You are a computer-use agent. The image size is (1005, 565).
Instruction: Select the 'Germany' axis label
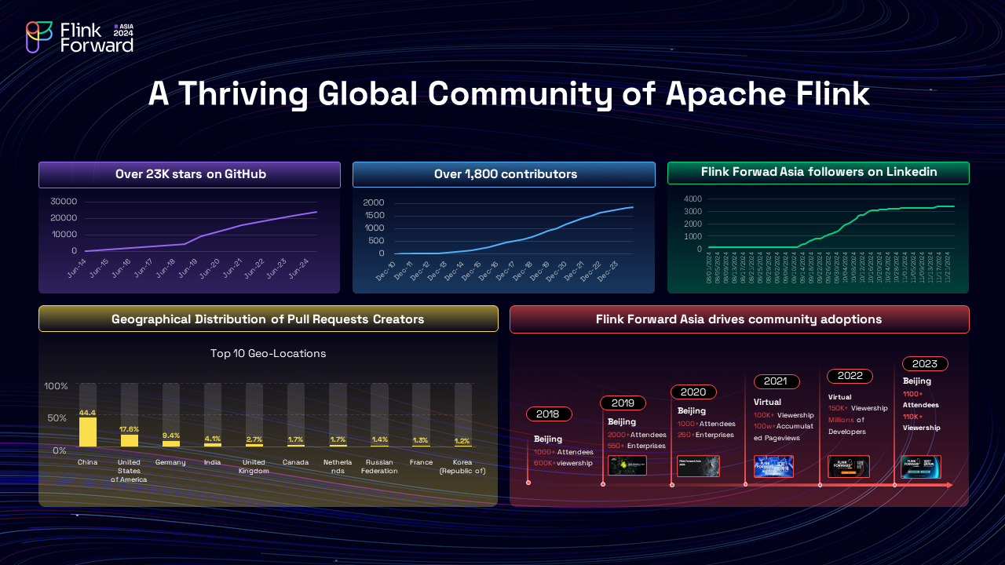(170, 462)
